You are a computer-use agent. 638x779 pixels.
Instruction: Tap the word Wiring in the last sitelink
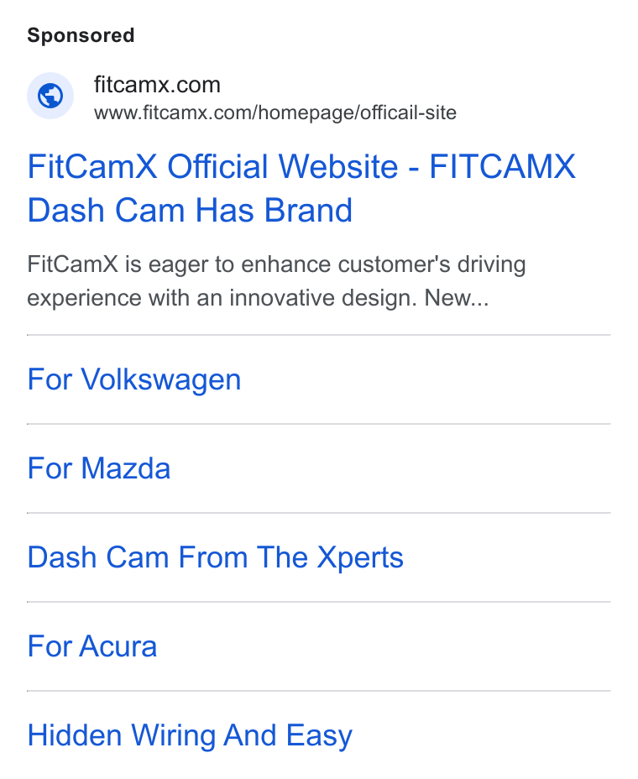174,736
